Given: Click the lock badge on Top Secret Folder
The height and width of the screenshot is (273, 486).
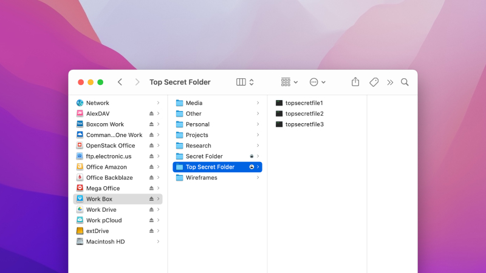Looking at the screenshot, I should 252,167.
